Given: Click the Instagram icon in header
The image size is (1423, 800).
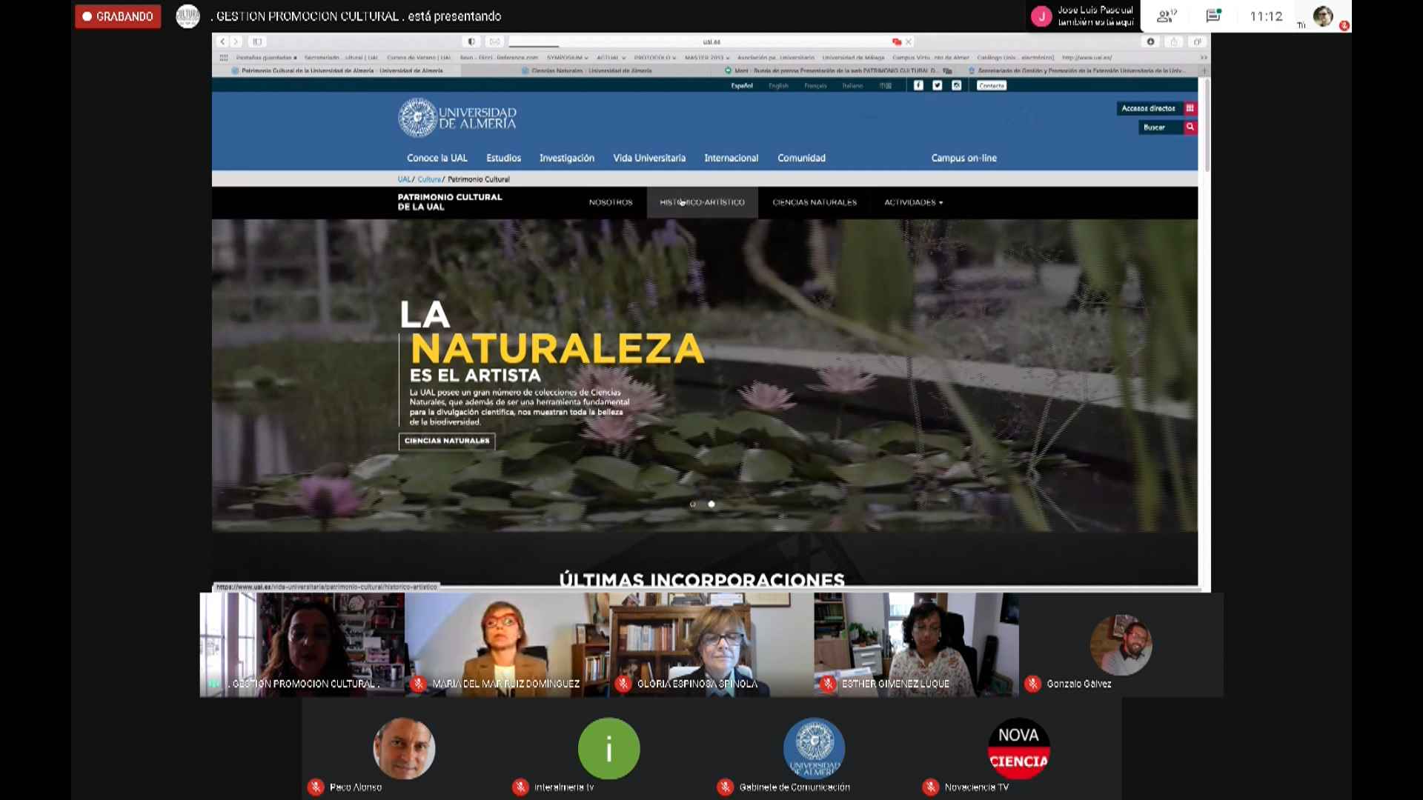Looking at the screenshot, I should [957, 86].
